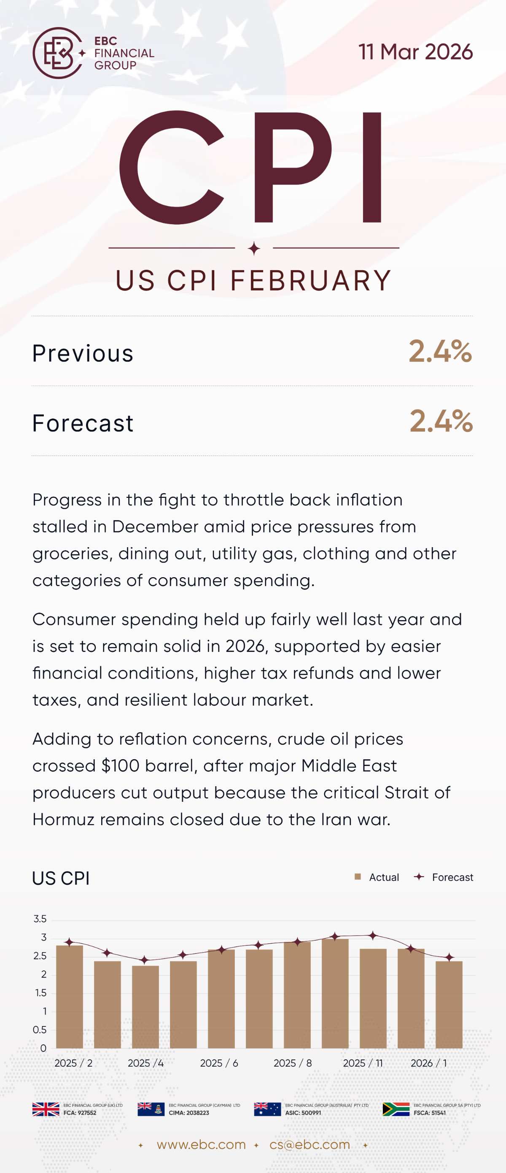Open the www.ebc.com website link
The width and height of the screenshot is (506, 1173).
point(201,1144)
